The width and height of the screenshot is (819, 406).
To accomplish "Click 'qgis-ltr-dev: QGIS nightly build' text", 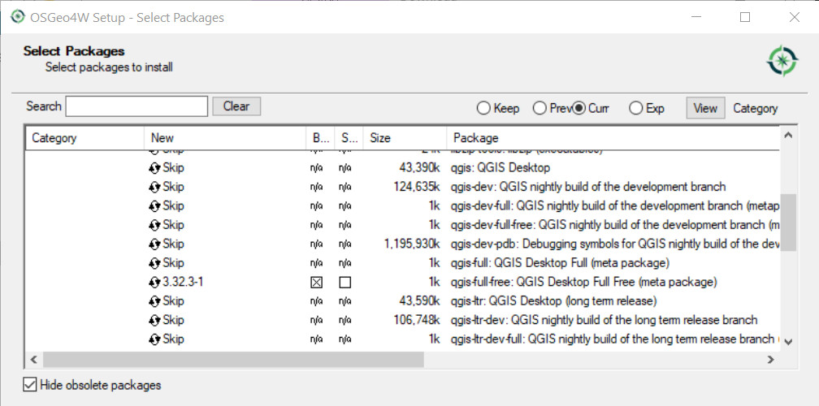I will (604, 320).
